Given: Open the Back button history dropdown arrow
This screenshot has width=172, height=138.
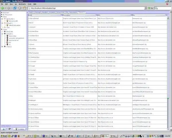Looking at the screenshot, I should 5,8.
